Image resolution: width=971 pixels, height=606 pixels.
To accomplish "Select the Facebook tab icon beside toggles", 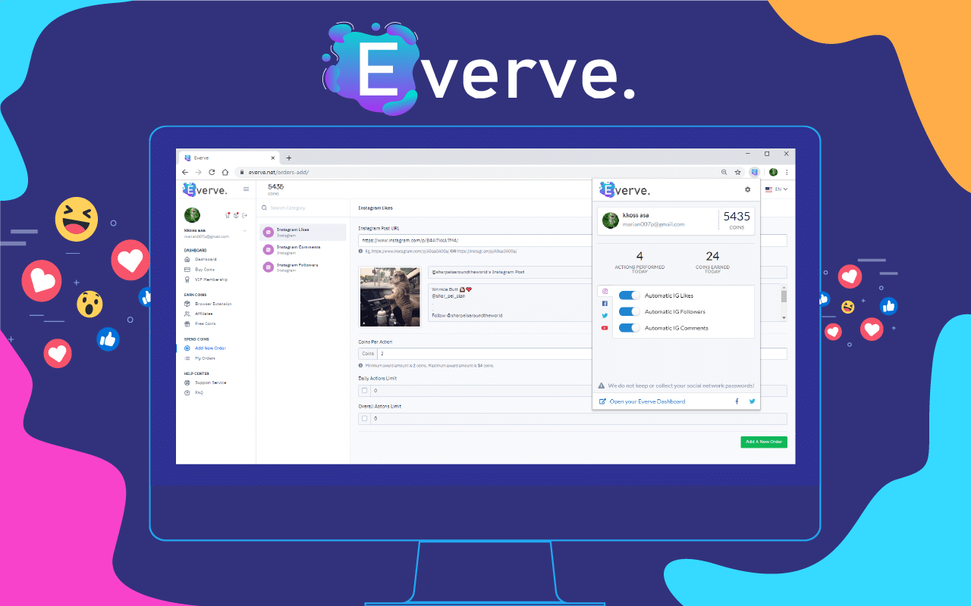I will coord(605,304).
